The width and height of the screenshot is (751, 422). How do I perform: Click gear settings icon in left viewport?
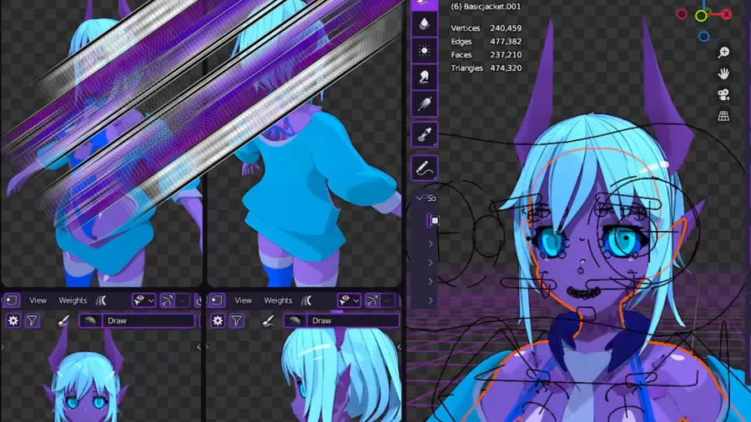(x=13, y=320)
